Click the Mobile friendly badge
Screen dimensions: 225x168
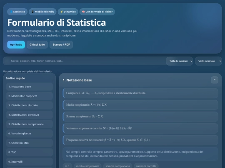pyautogui.click(x=42, y=12)
